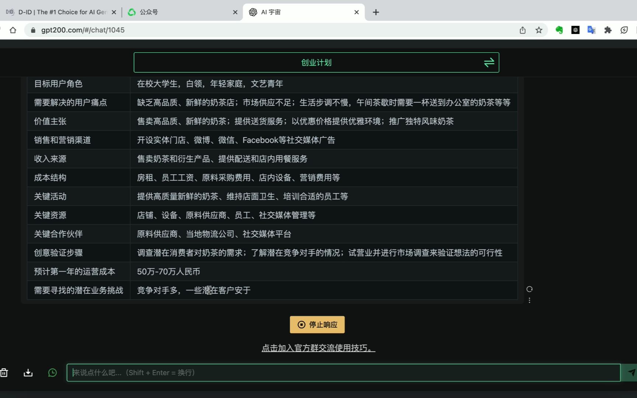This screenshot has width=637, height=398.
Task: Click the 需要解决的用户痛点 row label
Action: (x=70, y=102)
